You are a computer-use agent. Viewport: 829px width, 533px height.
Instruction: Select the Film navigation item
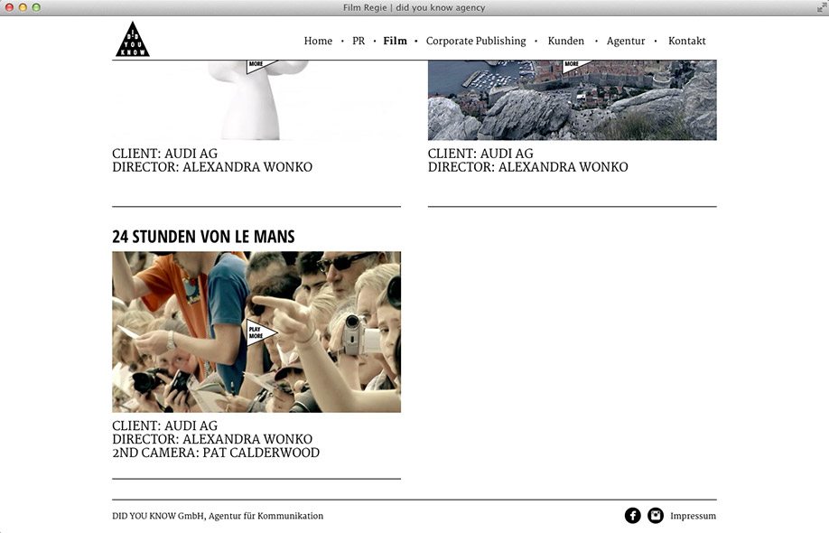tap(395, 41)
